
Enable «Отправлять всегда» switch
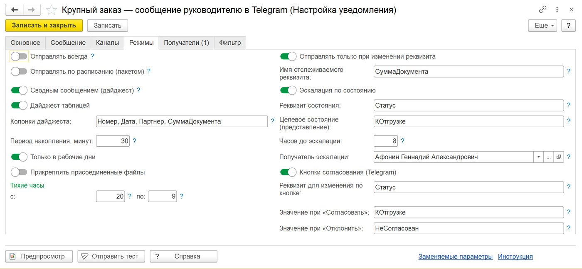tap(19, 56)
